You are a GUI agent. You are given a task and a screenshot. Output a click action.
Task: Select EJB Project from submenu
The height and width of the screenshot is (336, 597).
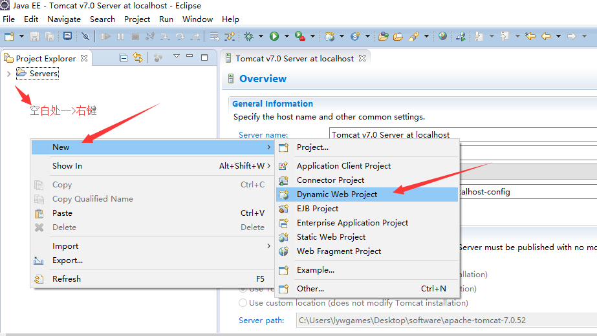click(367, 209)
